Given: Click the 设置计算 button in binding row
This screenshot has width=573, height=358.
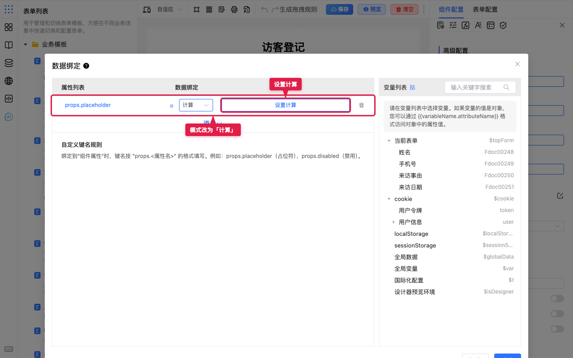Looking at the screenshot, I should point(286,105).
